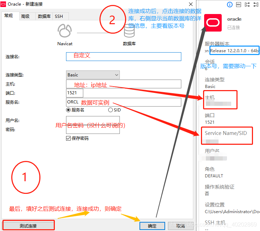Click the Navicat logo in dialog

point(65,31)
